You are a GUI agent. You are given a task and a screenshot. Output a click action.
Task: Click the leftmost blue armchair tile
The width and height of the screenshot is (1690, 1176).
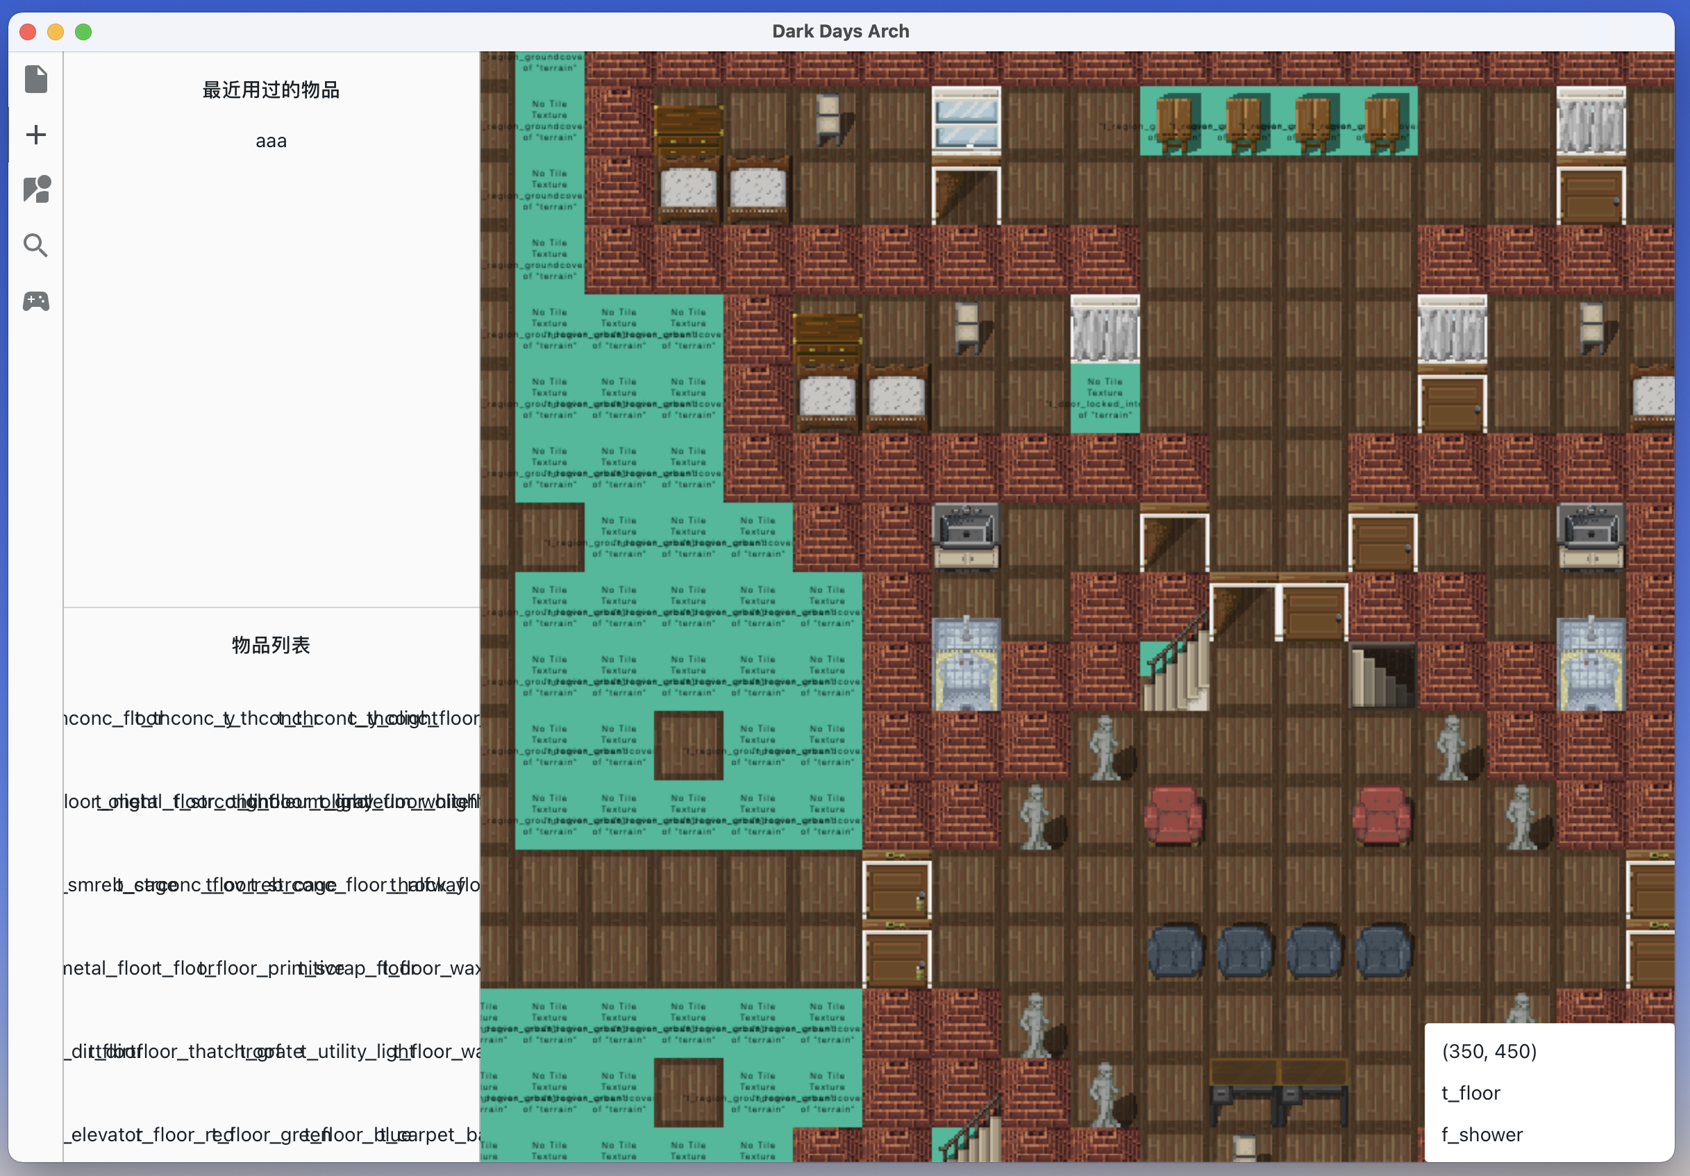click(x=1173, y=954)
